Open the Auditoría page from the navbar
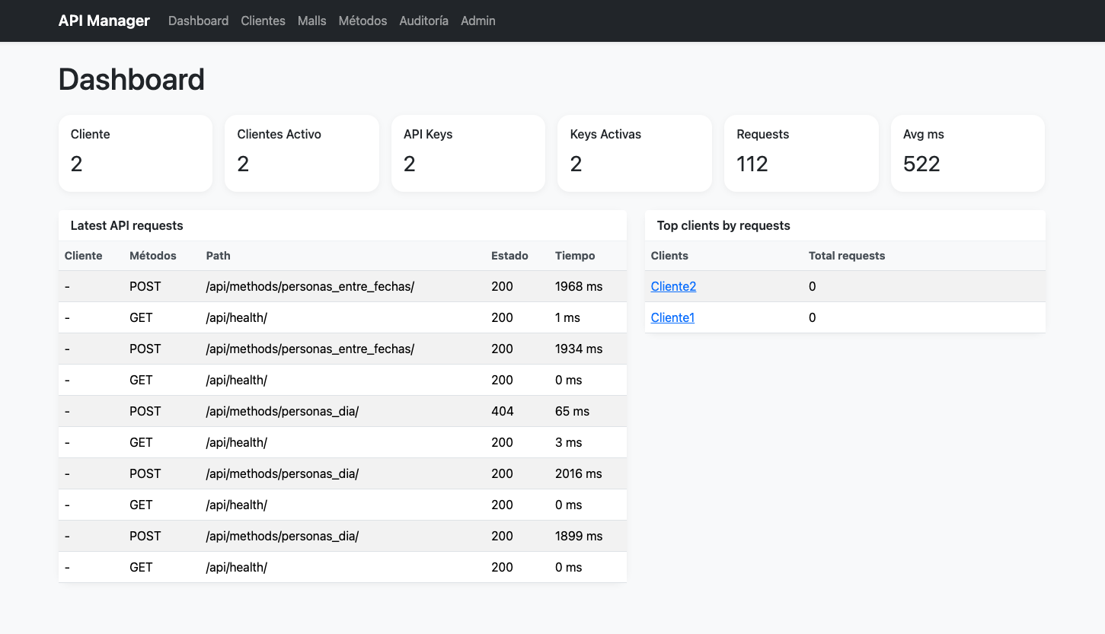The width and height of the screenshot is (1105, 634). (423, 21)
